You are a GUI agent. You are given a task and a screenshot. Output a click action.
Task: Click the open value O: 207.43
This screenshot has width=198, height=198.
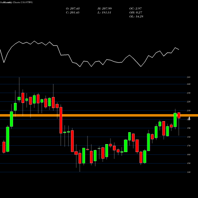73,9
